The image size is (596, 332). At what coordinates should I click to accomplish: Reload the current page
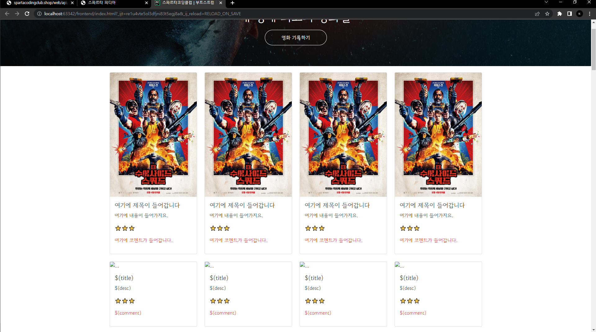[x=27, y=14]
